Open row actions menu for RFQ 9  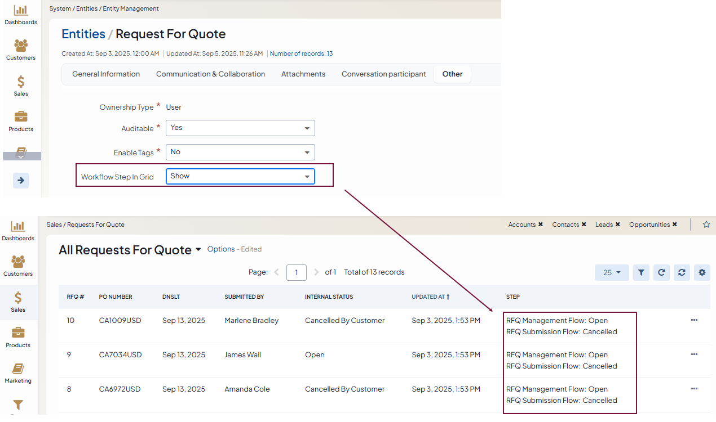tap(694, 354)
